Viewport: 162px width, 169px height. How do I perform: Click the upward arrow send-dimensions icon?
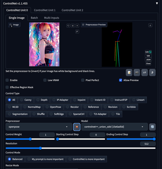(152, 73)
